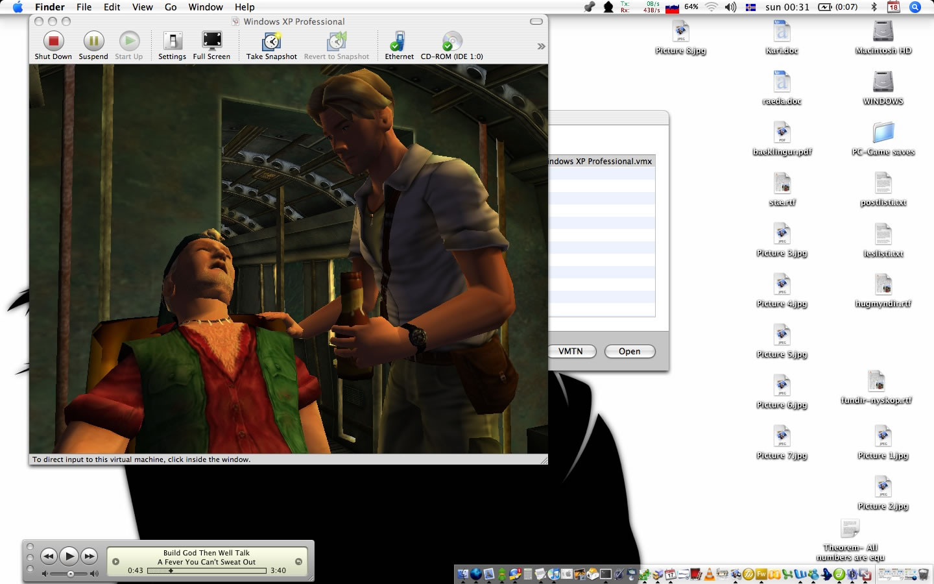Open the File menu

[x=84, y=7]
